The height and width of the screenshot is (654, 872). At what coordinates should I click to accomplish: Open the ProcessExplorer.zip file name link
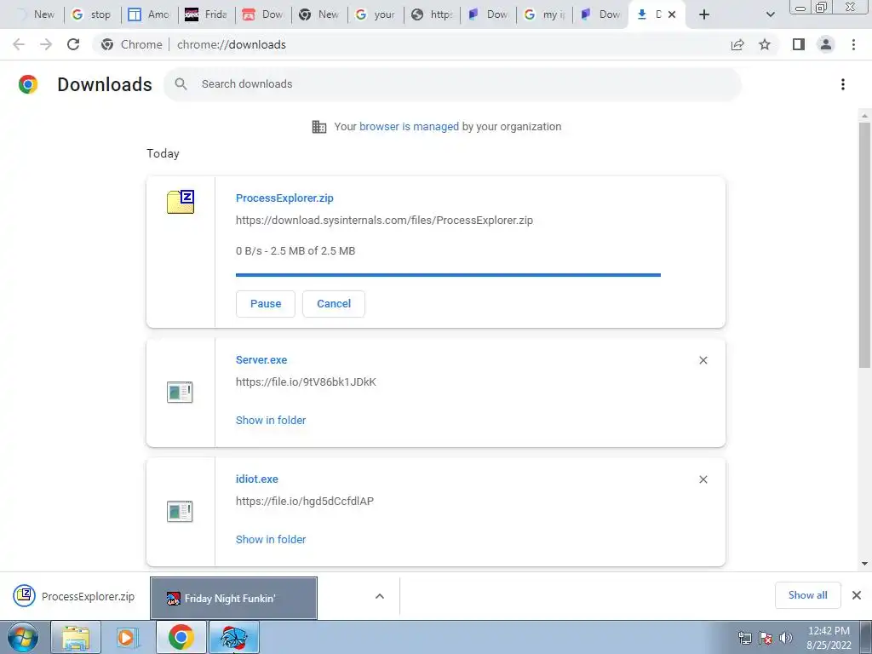click(284, 198)
